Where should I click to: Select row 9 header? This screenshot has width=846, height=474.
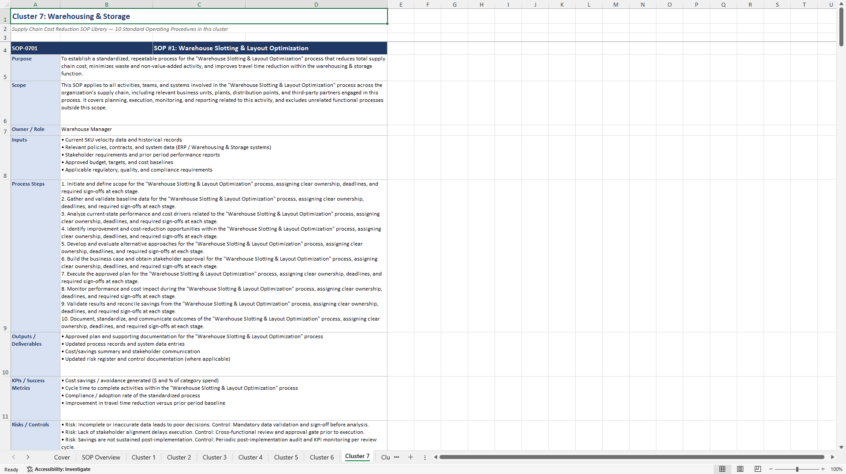pyautogui.click(x=5, y=256)
